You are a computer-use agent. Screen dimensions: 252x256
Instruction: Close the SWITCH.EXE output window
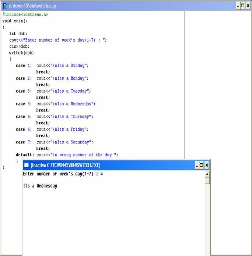coord(207,166)
